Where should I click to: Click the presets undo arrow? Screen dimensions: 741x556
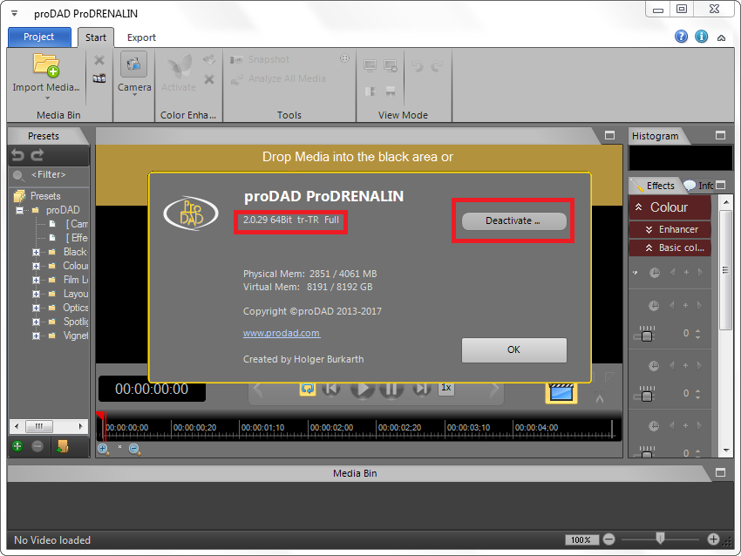click(17, 154)
